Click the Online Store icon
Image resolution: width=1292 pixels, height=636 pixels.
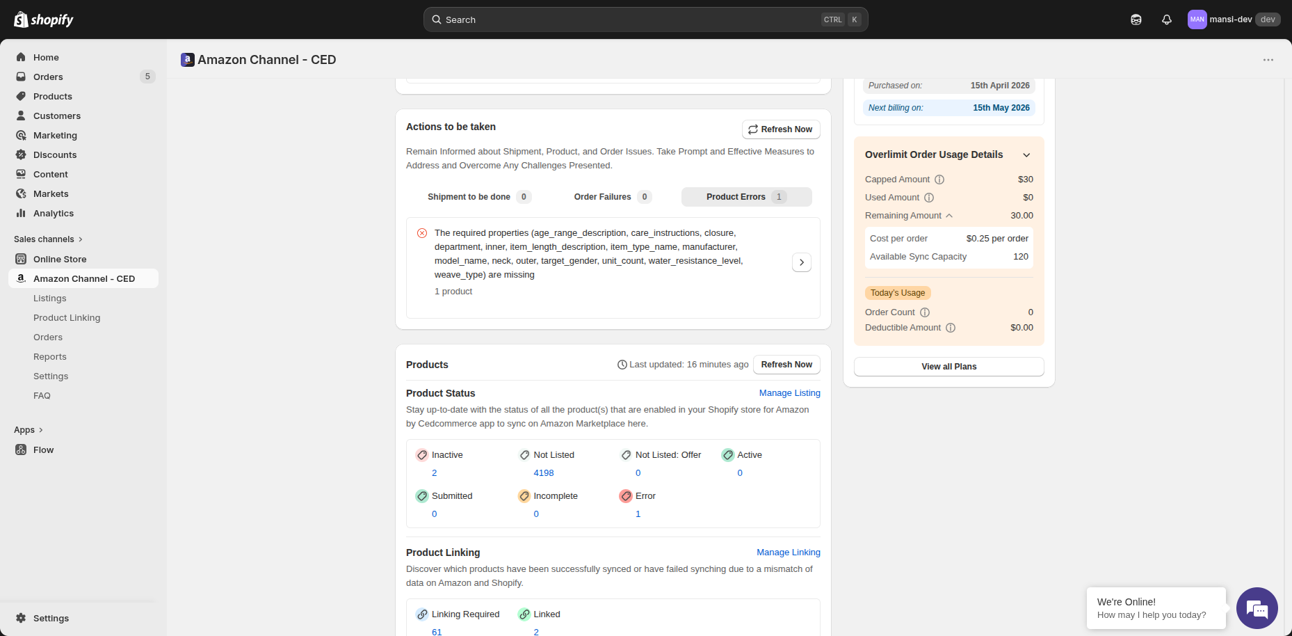click(x=21, y=259)
